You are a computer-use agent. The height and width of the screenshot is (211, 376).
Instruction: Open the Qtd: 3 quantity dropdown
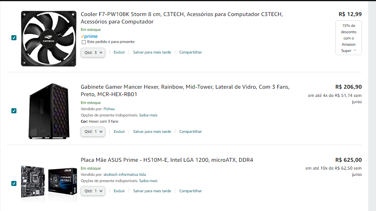(x=93, y=52)
